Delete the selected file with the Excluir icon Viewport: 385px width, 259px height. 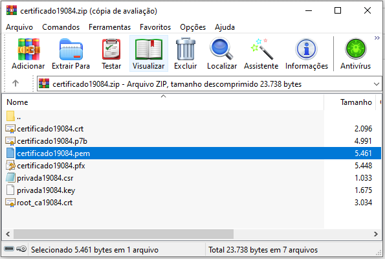point(185,54)
